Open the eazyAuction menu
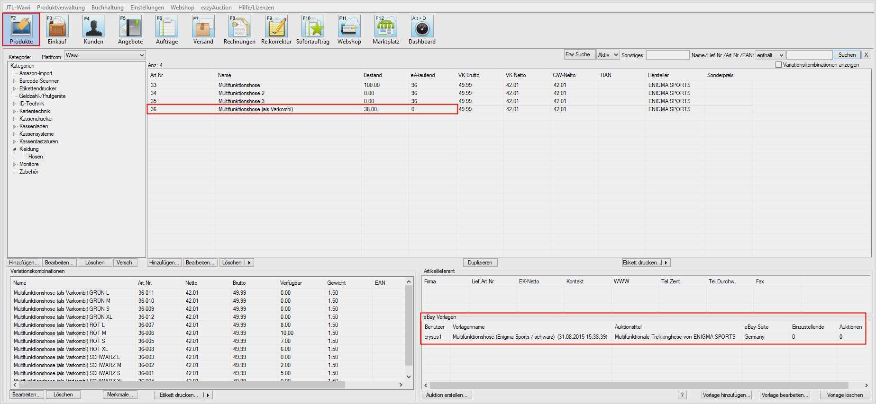 [x=216, y=7]
